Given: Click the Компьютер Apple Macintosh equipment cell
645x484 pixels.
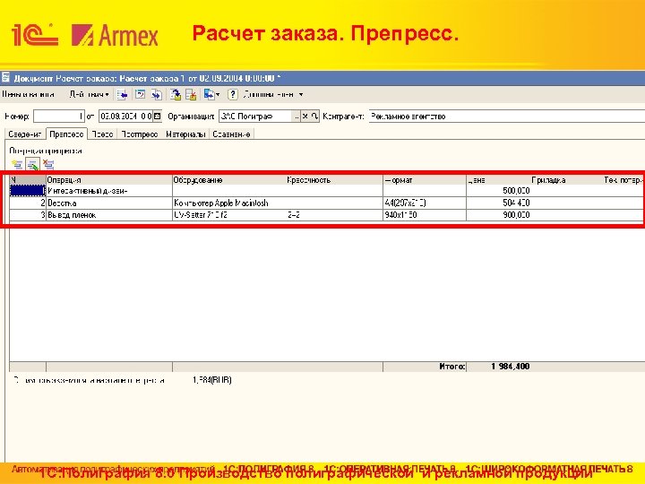Looking at the screenshot, I should click(228, 203).
